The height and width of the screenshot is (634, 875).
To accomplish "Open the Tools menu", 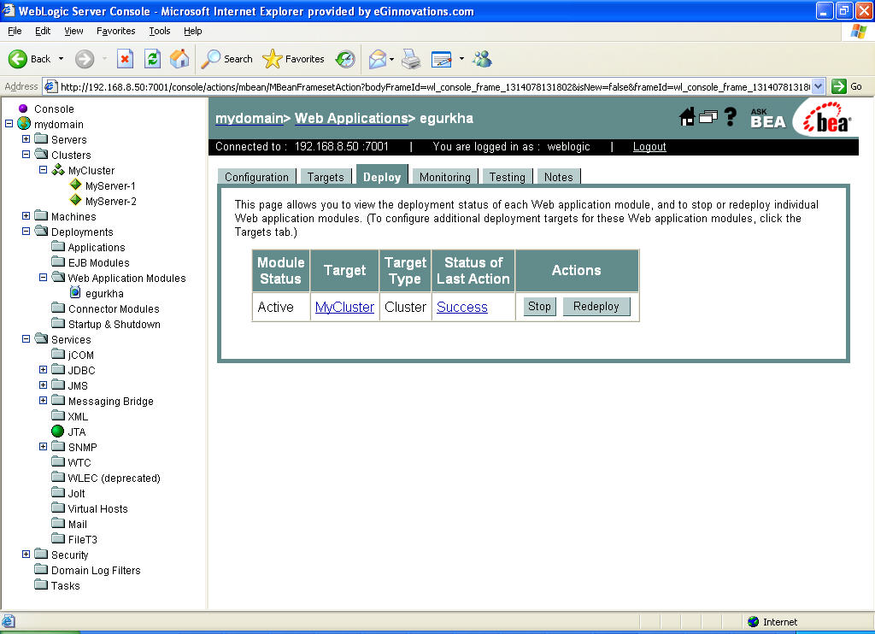I will click(160, 31).
